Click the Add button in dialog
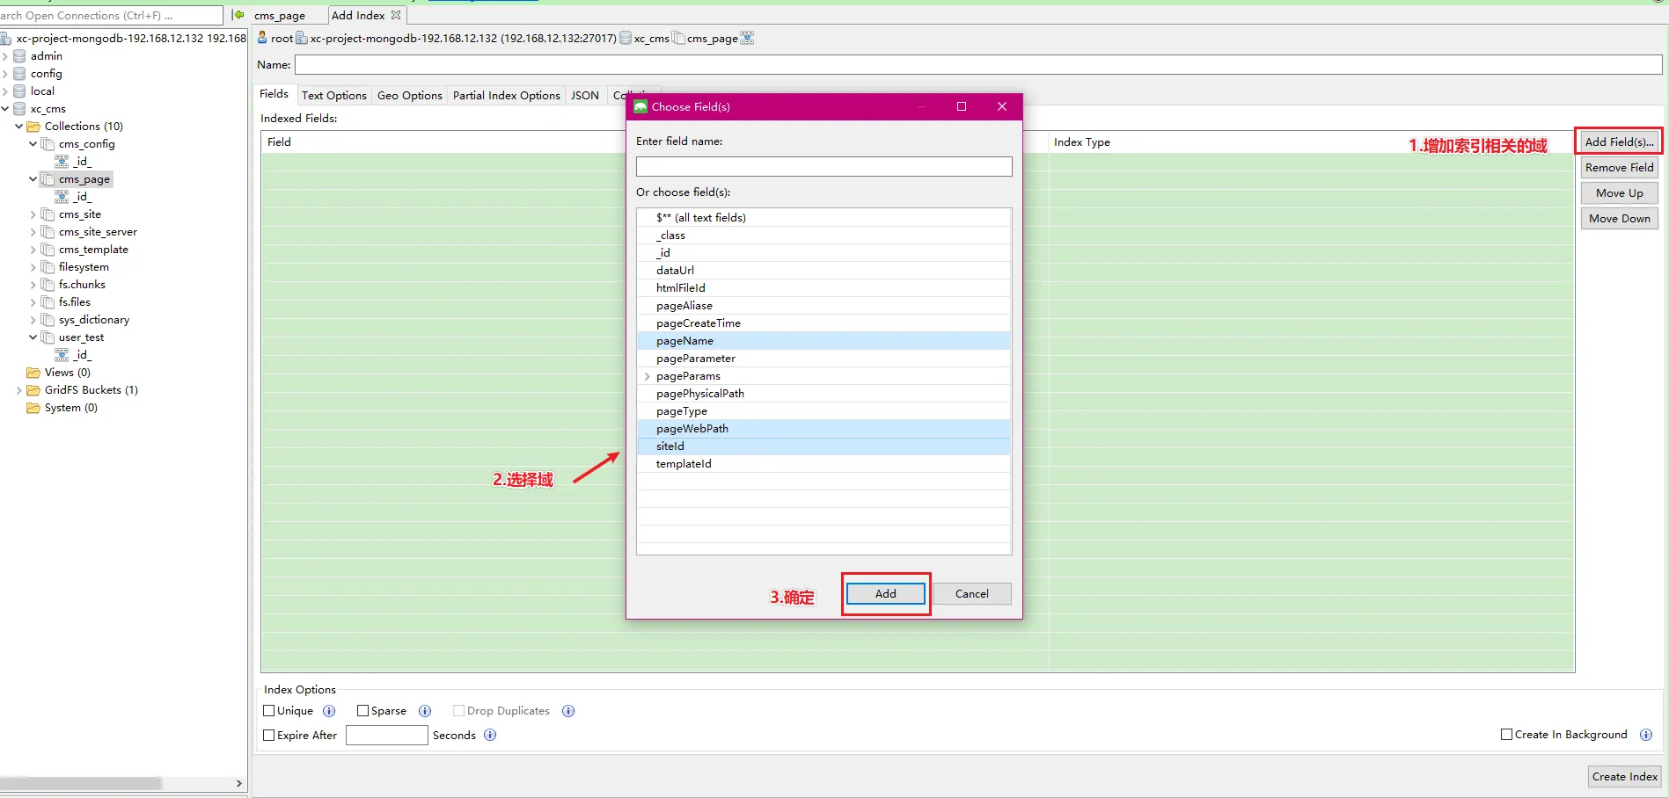 tap(885, 594)
